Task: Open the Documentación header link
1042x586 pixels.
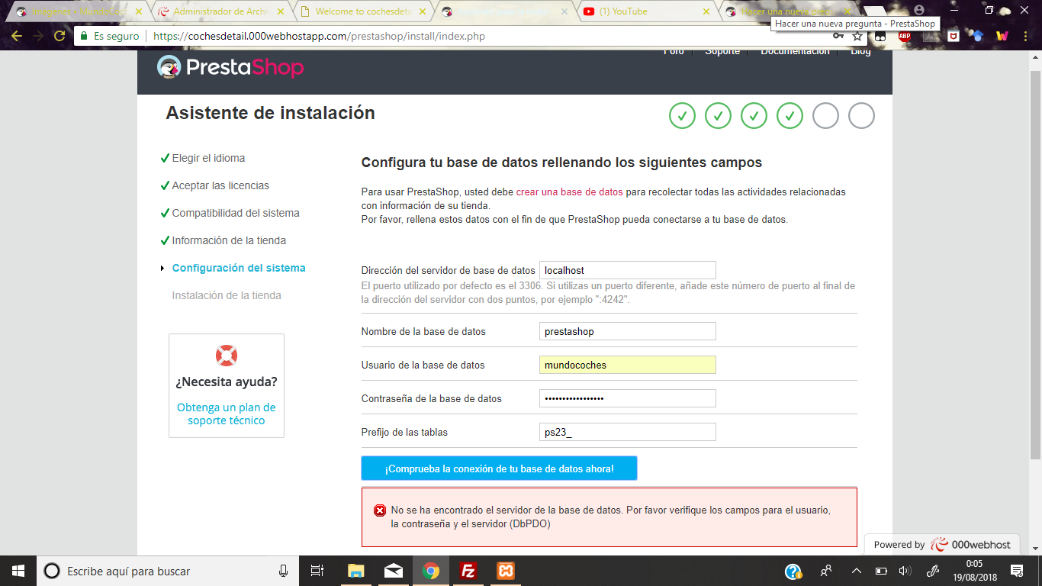Action: pyautogui.click(x=795, y=52)
